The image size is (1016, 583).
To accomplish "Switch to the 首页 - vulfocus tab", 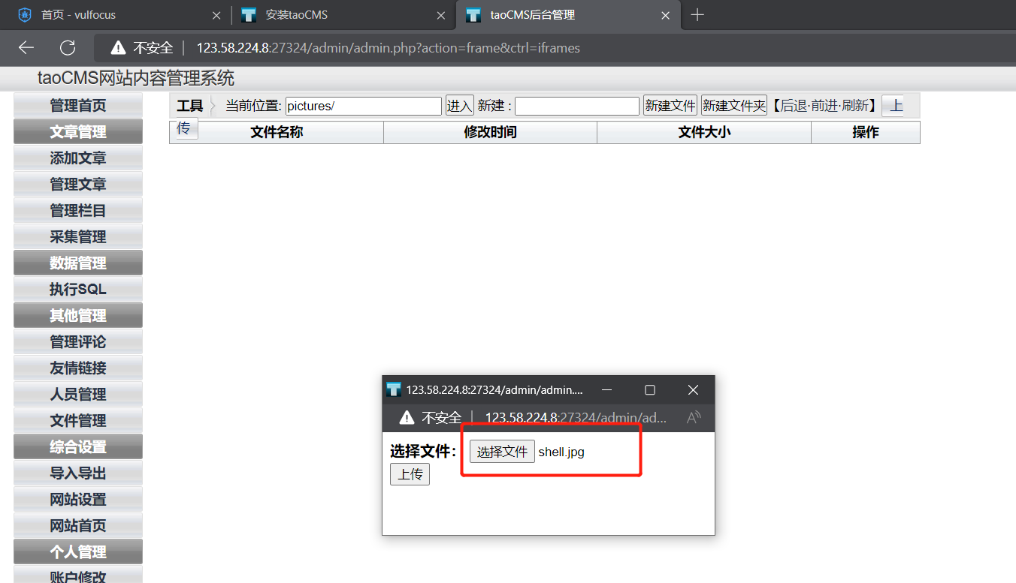I will click(x=119, y=15).
